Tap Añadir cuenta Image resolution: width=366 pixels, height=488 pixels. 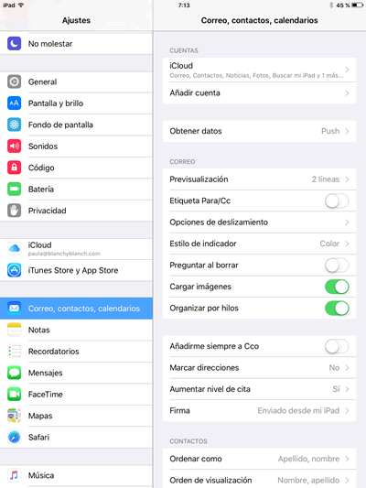pos(259,93)
